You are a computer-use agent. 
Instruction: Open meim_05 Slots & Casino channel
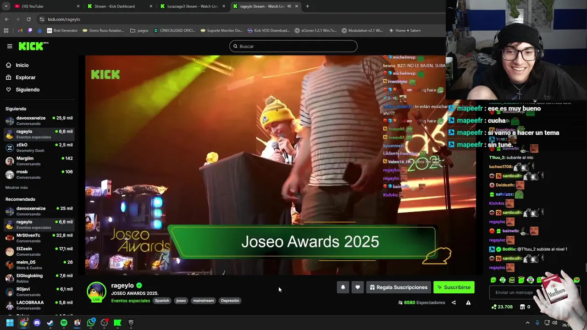pyautogui.click(x=39, y=264)
